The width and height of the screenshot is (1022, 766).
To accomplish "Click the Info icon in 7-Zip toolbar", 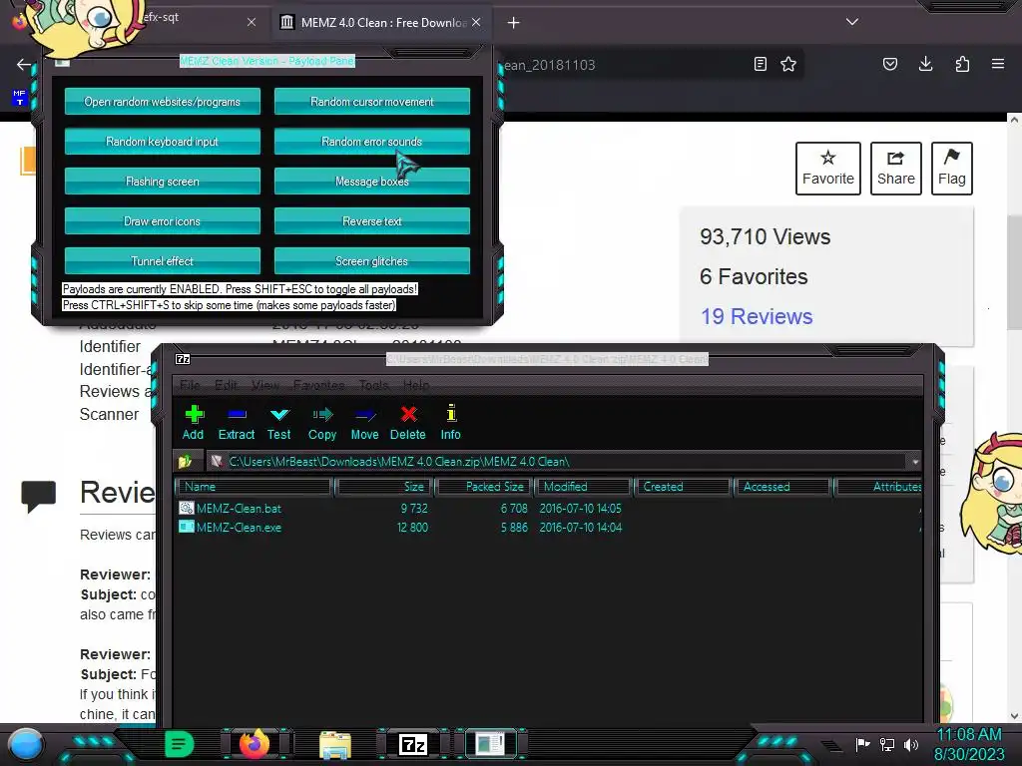I will tap(450, 423).
